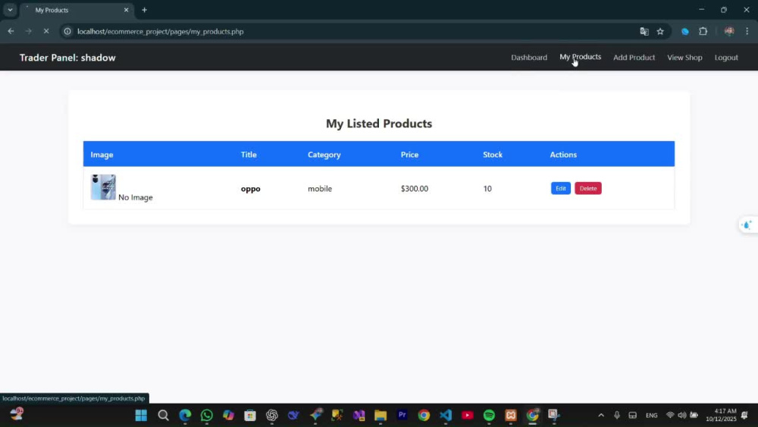This screenshot has width=758, height=427.
Task: Open XAMPP control panel from taskbar
Action: [x=511, y=416]
